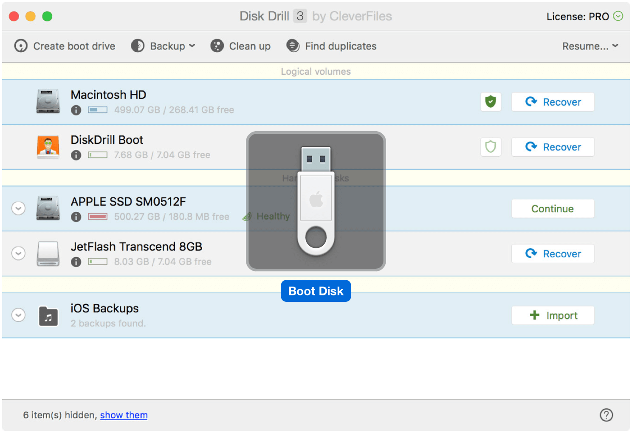Image resolution: width=632 pixels, height=433 pixels.
Task: Click the Create boot drive disc icon
Action: point(21,46)
